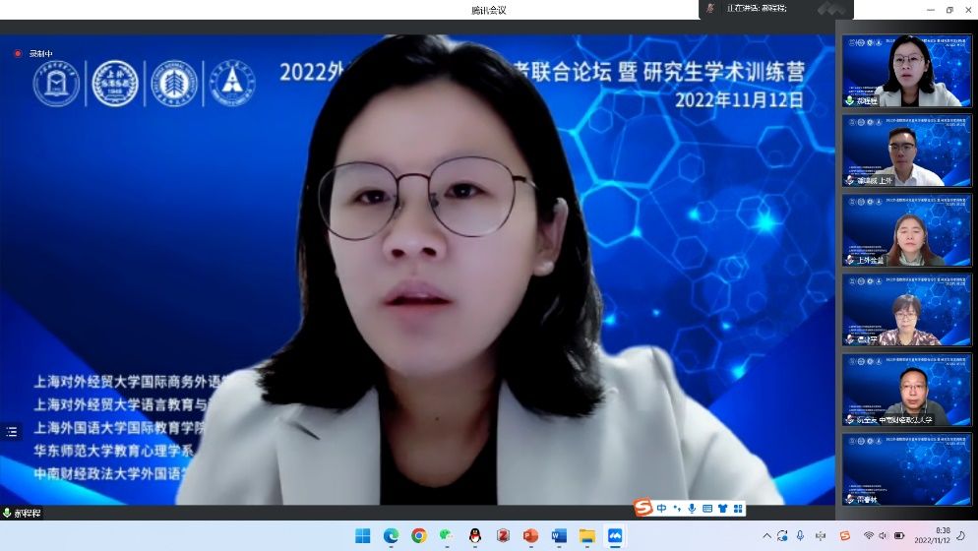This screenshot has height=551, width=978.
Task: Click the Sogou input method S logo
Action: [643, 508]
